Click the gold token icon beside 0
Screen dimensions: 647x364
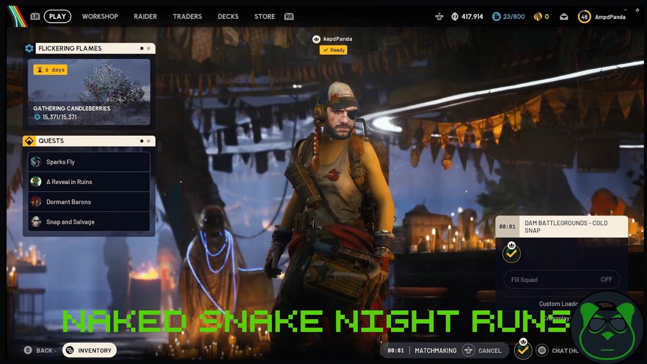(x=538, y=17)
